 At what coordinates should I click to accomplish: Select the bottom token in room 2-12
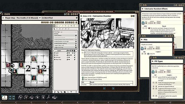pos(34,78)
